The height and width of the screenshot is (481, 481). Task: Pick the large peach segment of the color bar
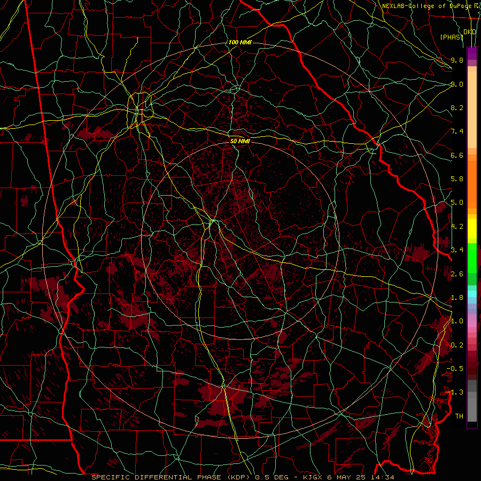472,110
